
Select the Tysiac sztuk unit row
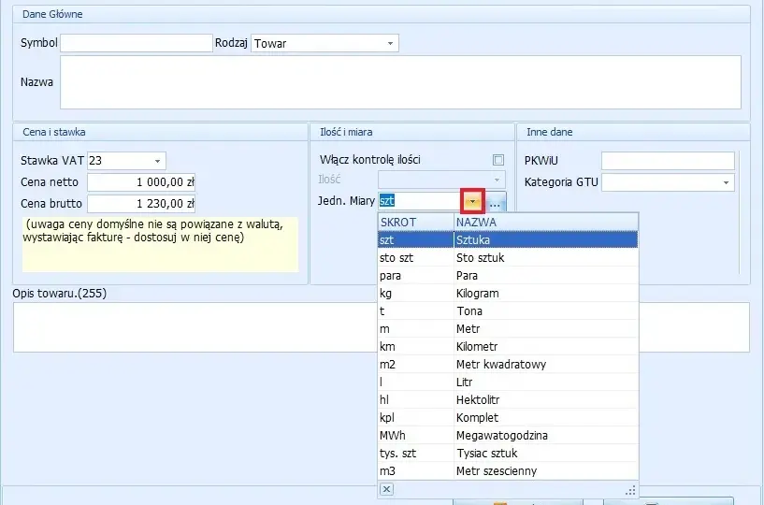[508, 454]
